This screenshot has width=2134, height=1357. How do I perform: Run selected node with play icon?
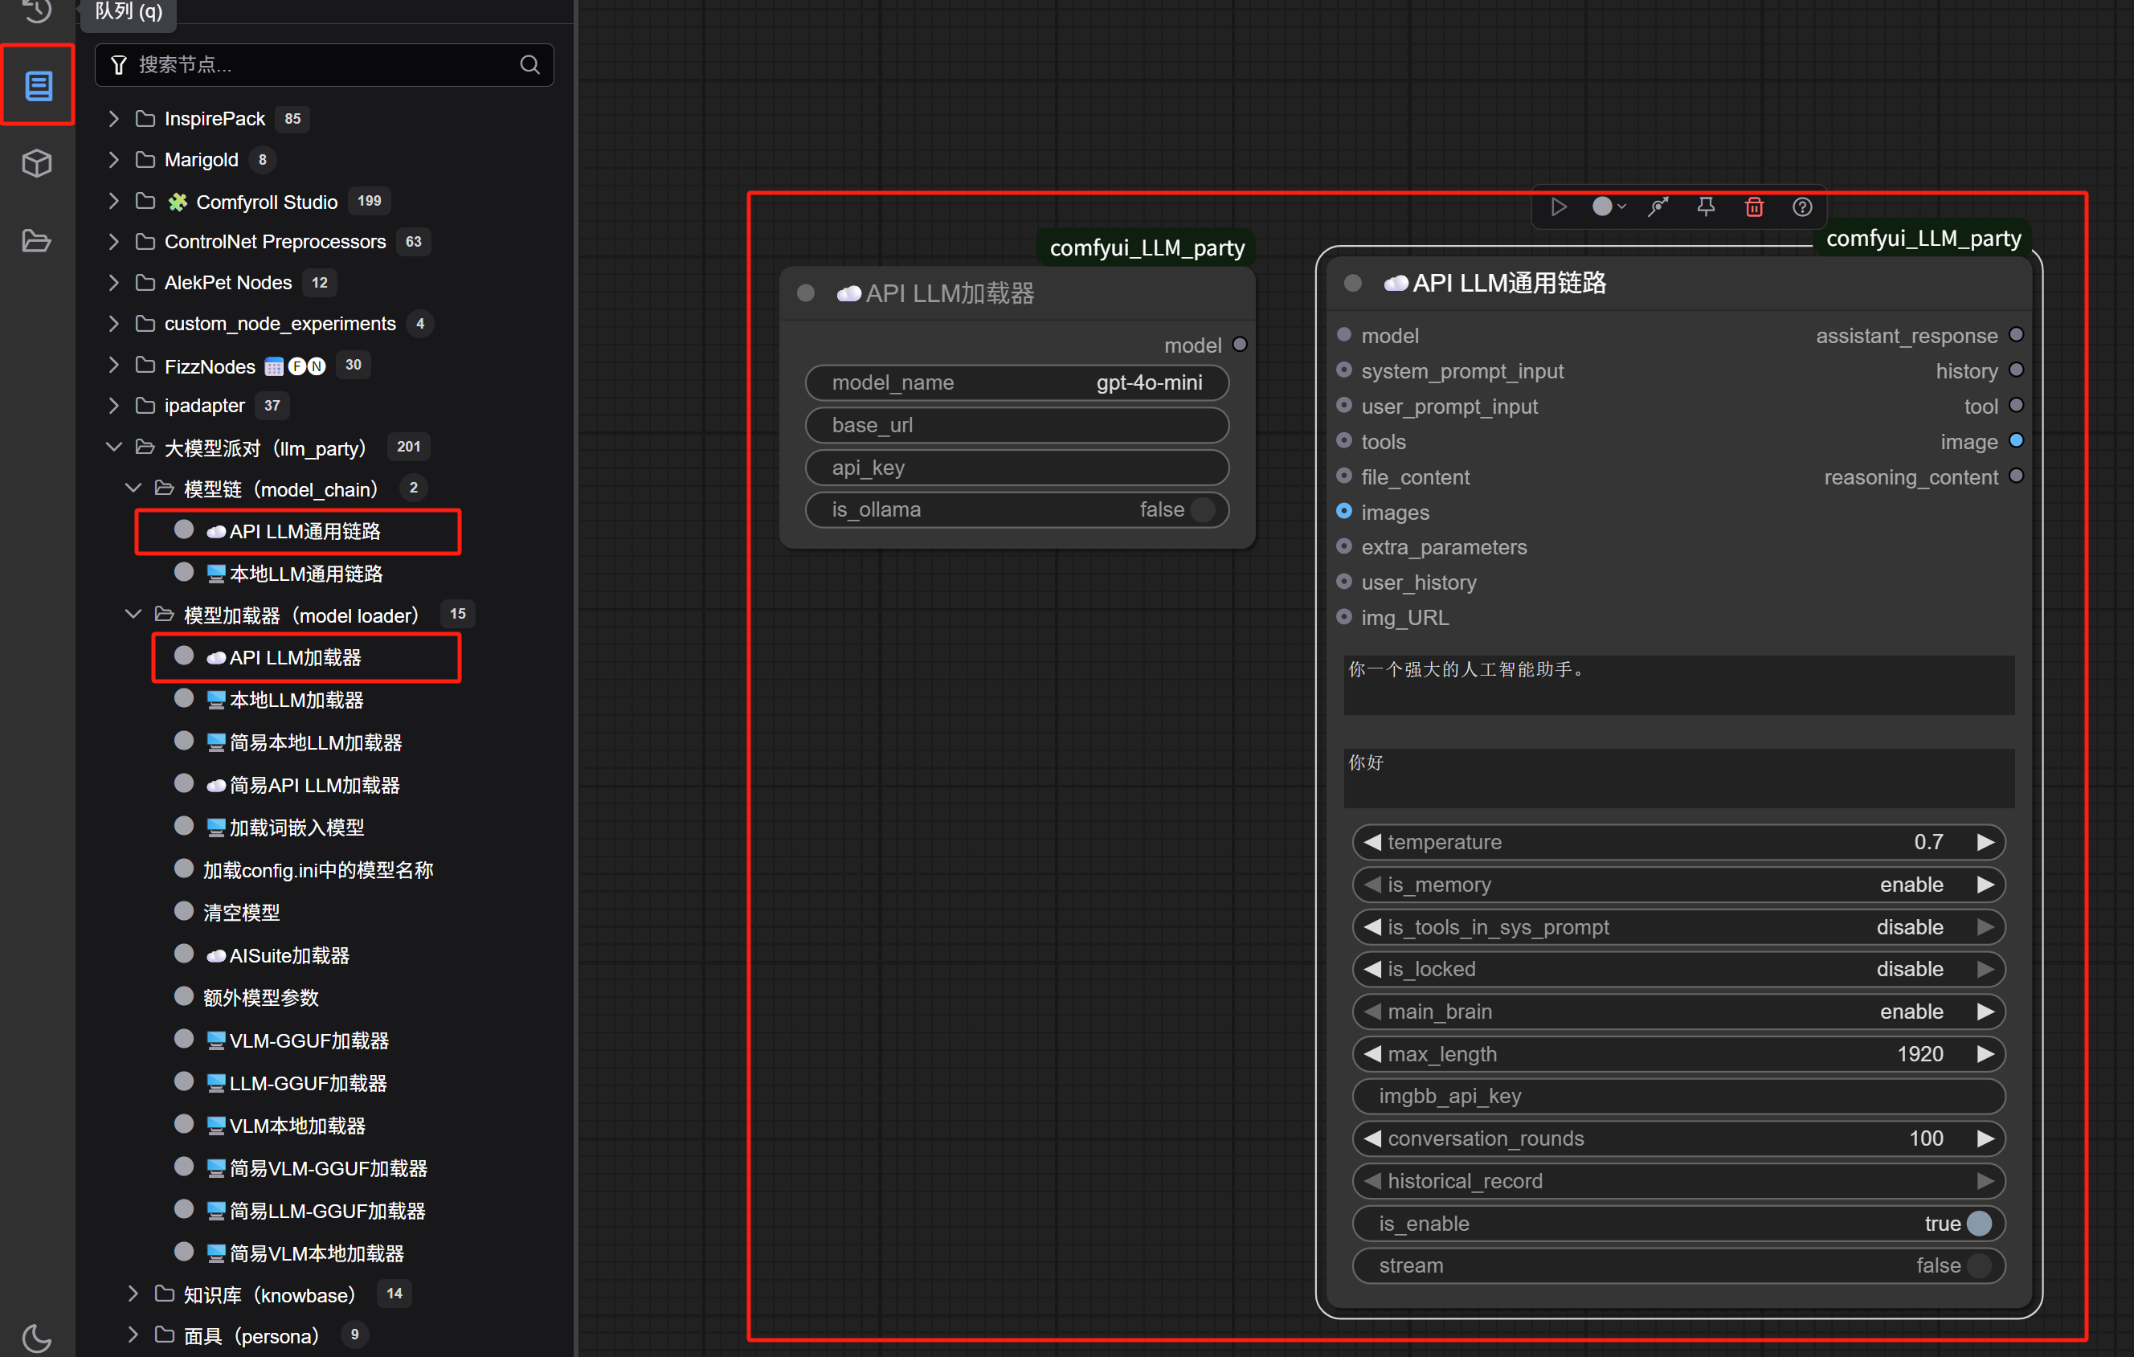coord(1559,207)
